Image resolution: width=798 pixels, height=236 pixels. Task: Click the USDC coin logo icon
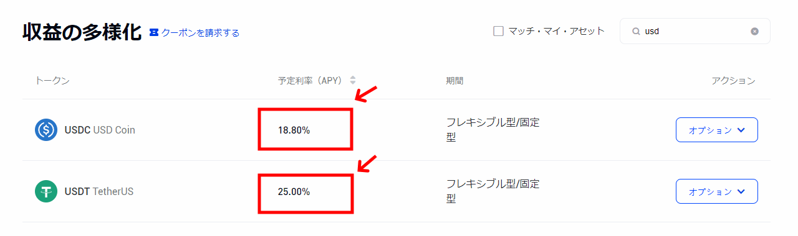(x=46, y=130)
